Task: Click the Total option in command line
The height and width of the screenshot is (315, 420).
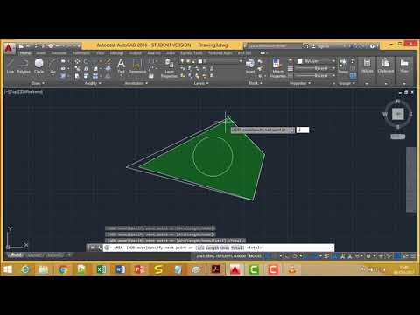Action: click(237, 248)
